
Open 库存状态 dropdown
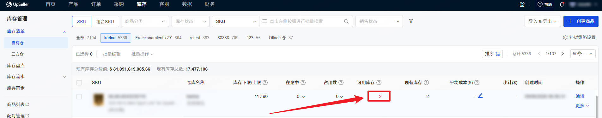pos(190,21)
